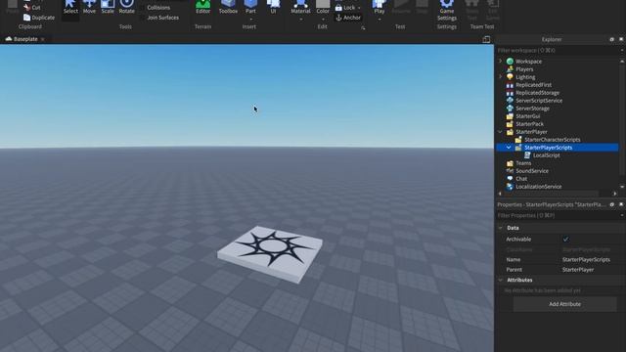Open Part dropdown arrow under Part
Screen dimensions: 626x352
click(251, 20)
